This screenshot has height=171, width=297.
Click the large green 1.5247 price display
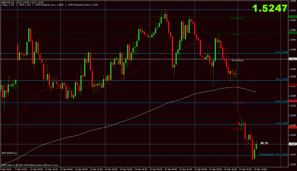(270, 9)
